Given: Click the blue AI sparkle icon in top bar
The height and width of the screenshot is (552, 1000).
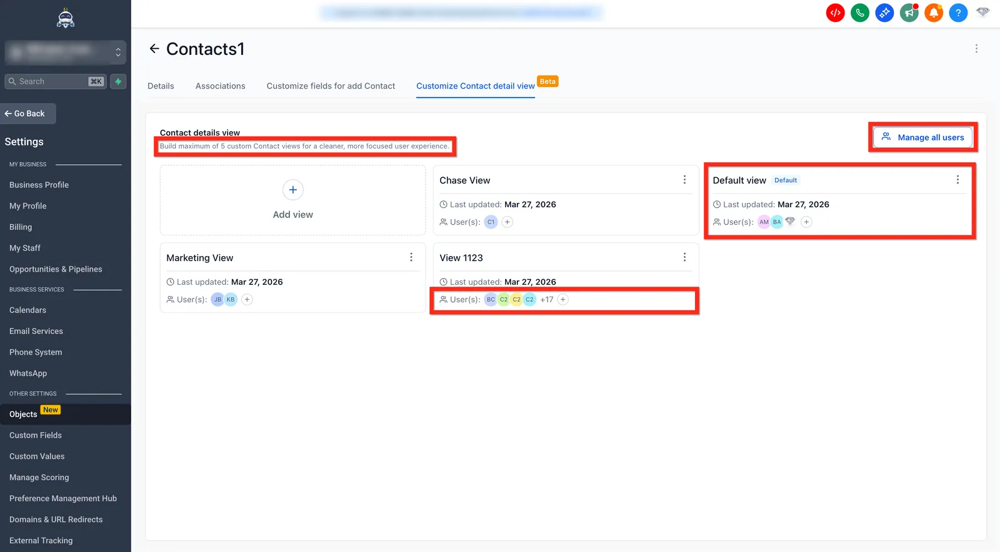Looking at the screenshot, I should pos(884,12).
